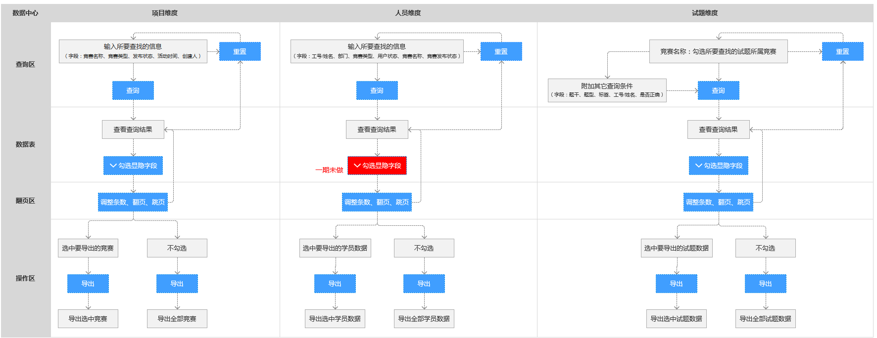Viewport: 877px width, 338px height.
Task: Click the 竞赛名称 selection box in 试题维度
Action: pyautogui.click(x=718, y=51)
